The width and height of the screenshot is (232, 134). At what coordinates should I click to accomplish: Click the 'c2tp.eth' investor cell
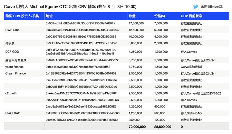pos(11,93)
